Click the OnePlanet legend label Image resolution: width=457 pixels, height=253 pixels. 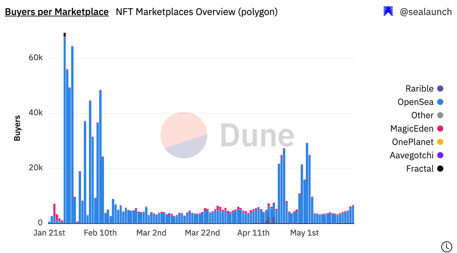[413, 142]
